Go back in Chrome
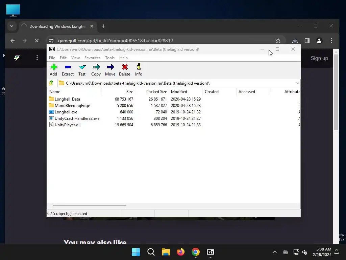 click(x=13, y=41)
